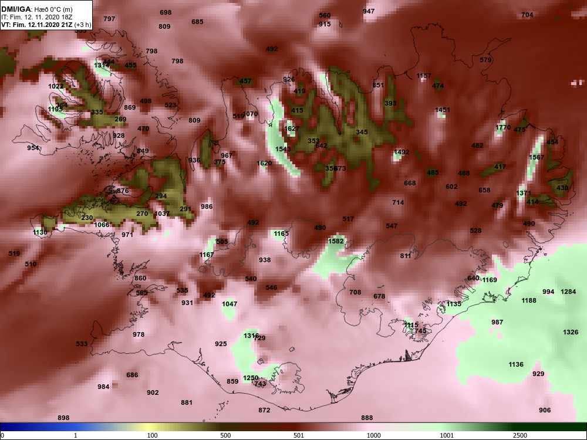Click the height value 1167
Screen dimensions: 587x440
[207, 255]
